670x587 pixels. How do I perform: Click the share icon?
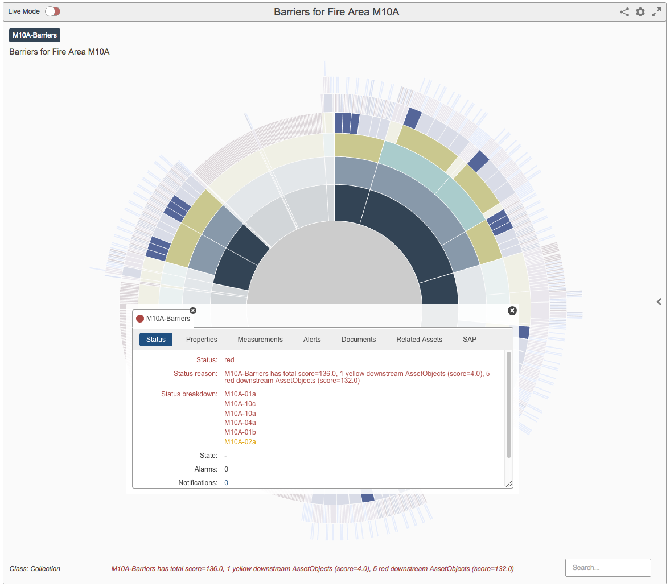pos(624,12)
